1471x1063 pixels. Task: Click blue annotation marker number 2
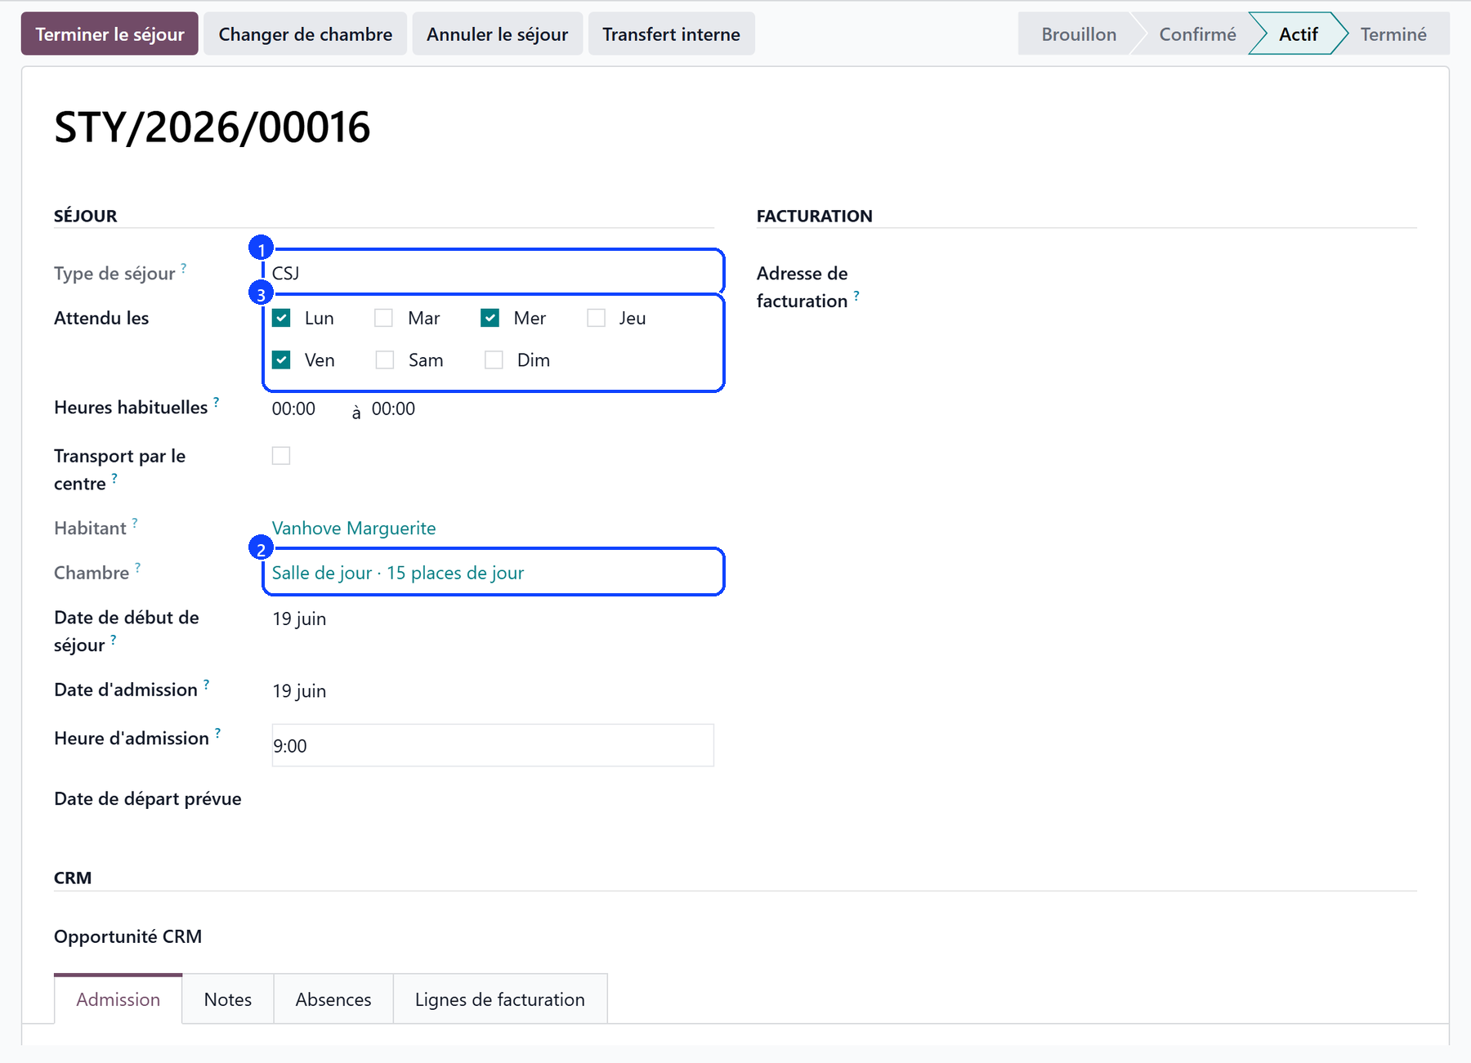click(261, 548)
